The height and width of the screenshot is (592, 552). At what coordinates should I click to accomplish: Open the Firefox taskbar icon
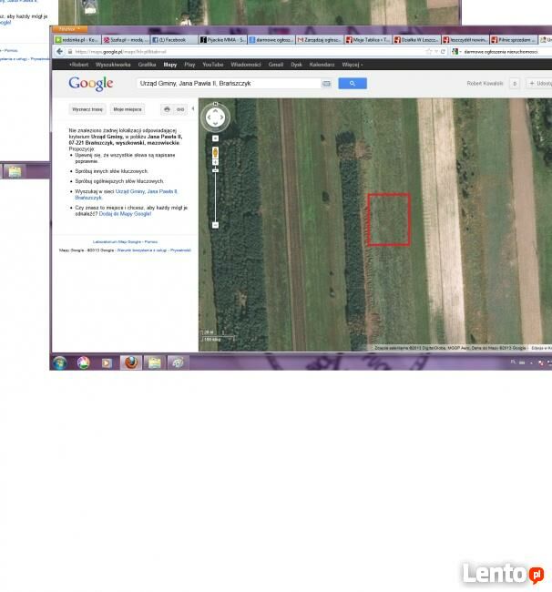(131, 362)
